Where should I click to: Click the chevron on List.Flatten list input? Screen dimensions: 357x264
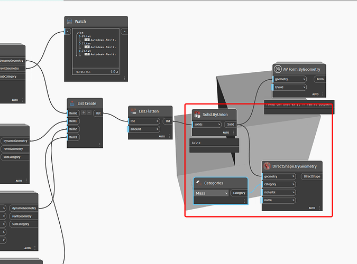(x=157, y=121)
